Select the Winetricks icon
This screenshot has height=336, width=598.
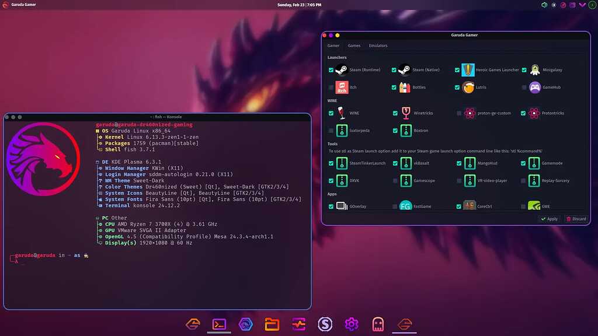click(405, 113)
